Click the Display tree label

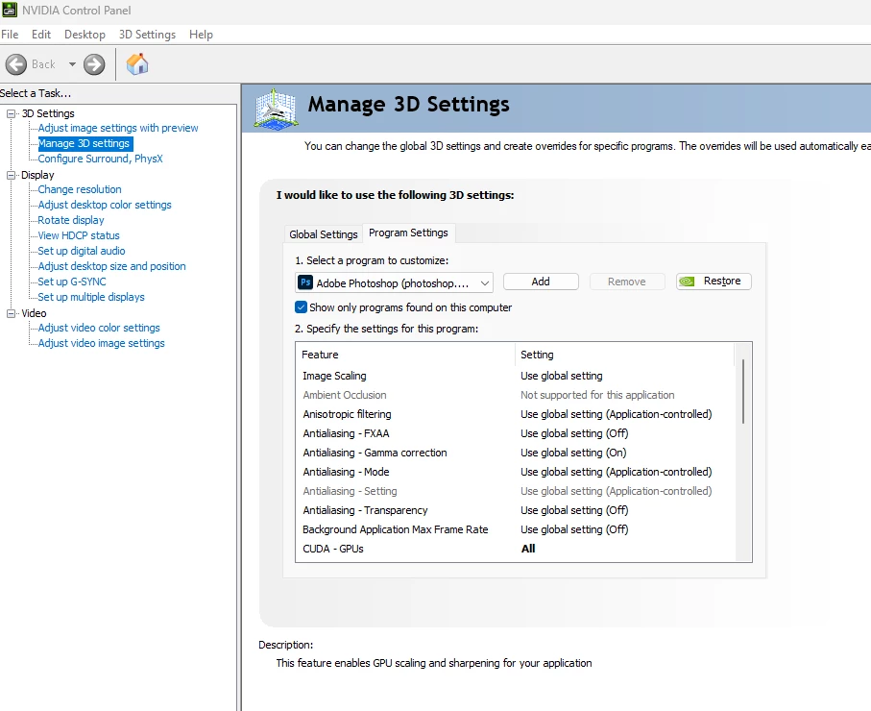coord(37,175)
